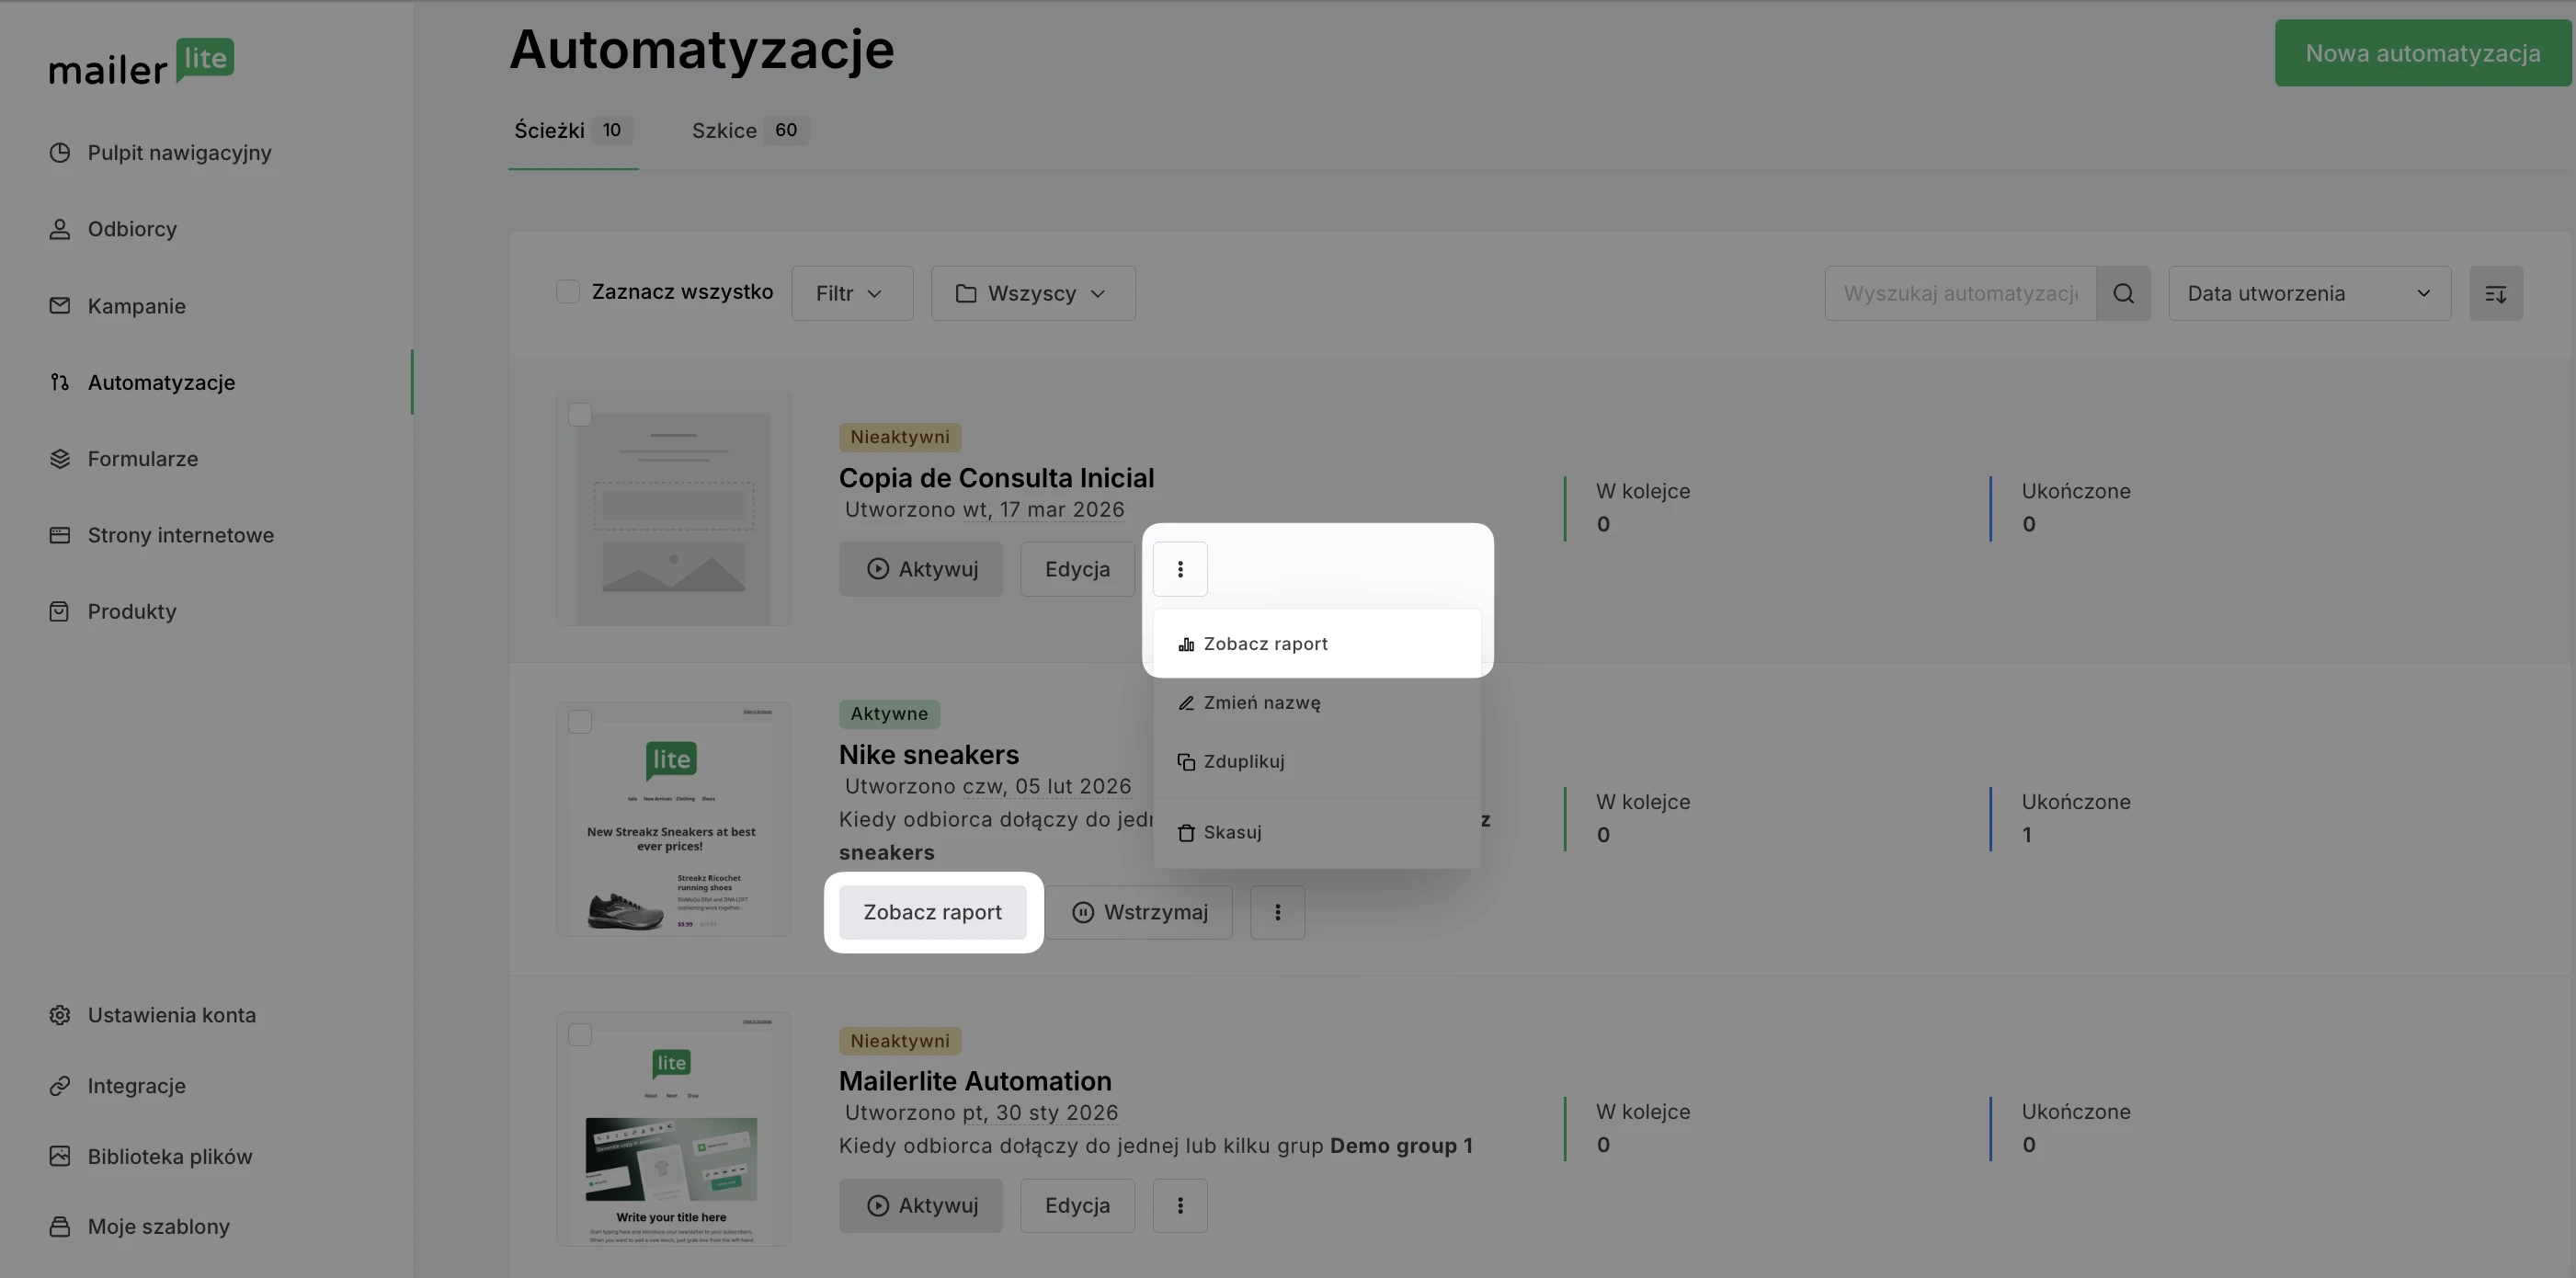Go to Odbiorcy in sidebar

tap(132, 229)
